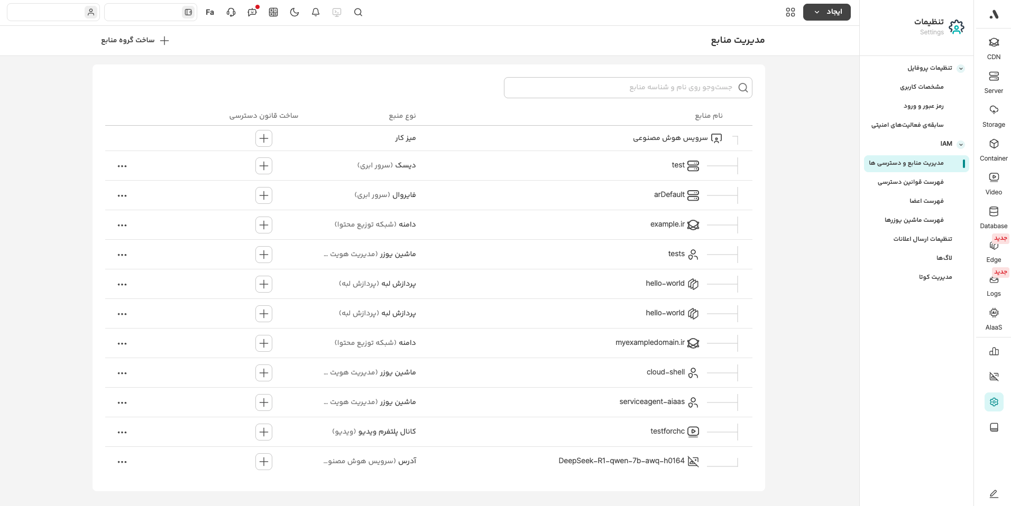
Task: Open more options for testforchc row
Action: 122,432
